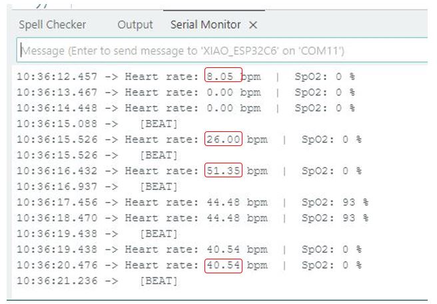Click the highlighted 51.35 heart rate value
Viewport: 437px width, 304px height.
click(223, 171)
